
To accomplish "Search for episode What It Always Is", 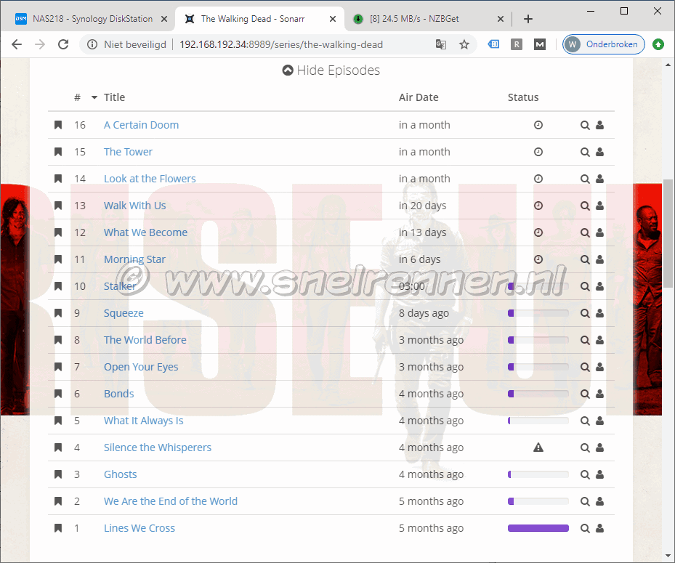I will click(585, 421).
